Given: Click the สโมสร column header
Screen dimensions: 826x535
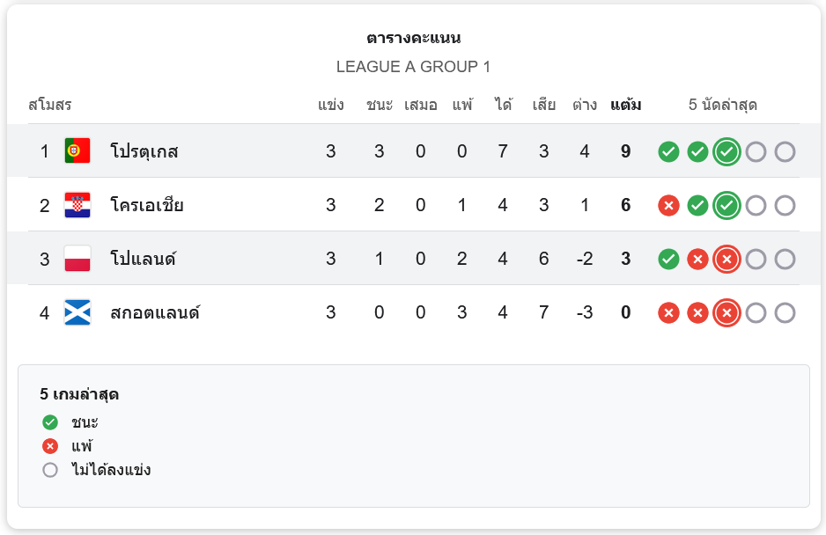Looking at the screenshot, I should 50,106.
